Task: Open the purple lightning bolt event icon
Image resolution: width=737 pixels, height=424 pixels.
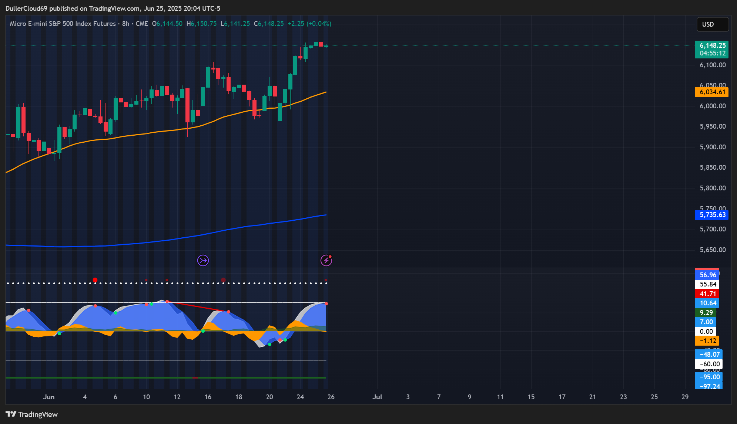Action: [x=326, y=261]
